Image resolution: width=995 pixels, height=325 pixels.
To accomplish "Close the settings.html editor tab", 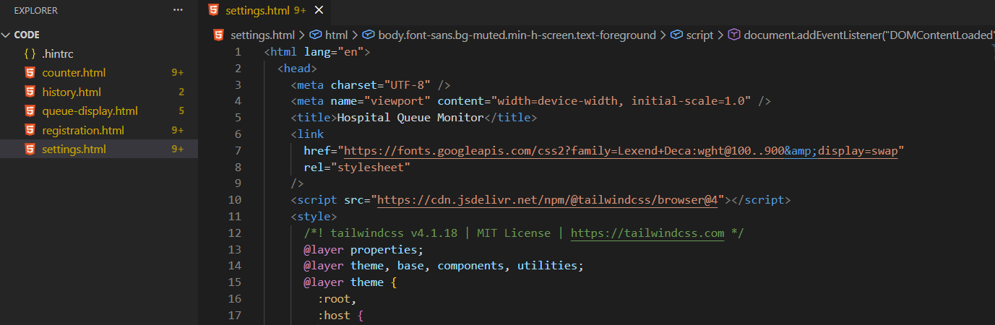I will (319, 10).
